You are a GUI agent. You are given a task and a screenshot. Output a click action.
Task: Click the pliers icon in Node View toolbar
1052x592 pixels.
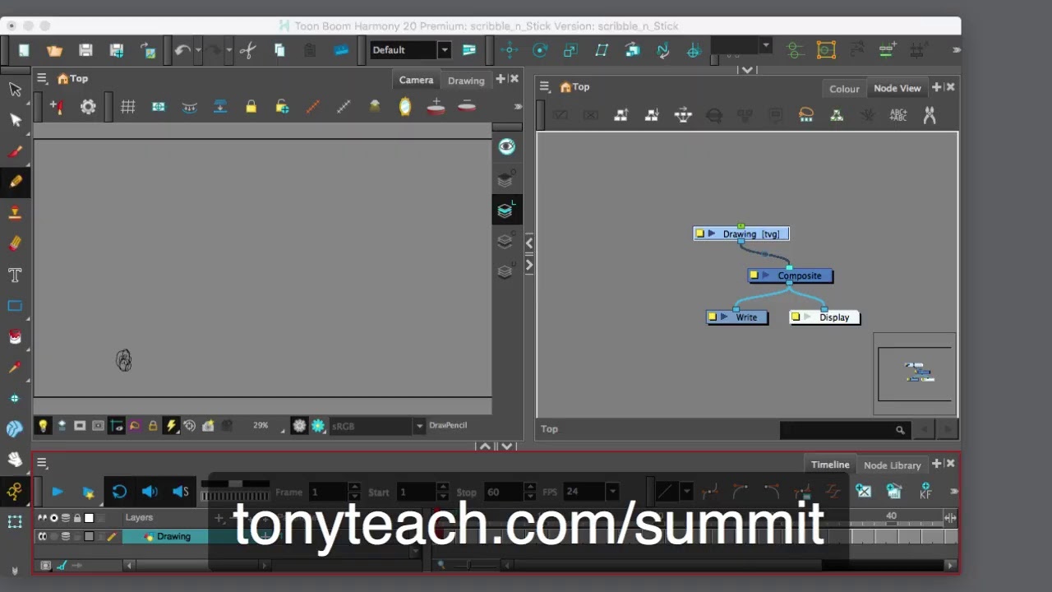[x=930, y=115]
